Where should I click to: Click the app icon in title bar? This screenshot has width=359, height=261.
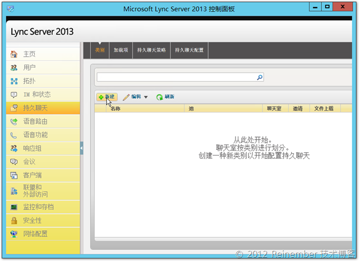point(10,9)
